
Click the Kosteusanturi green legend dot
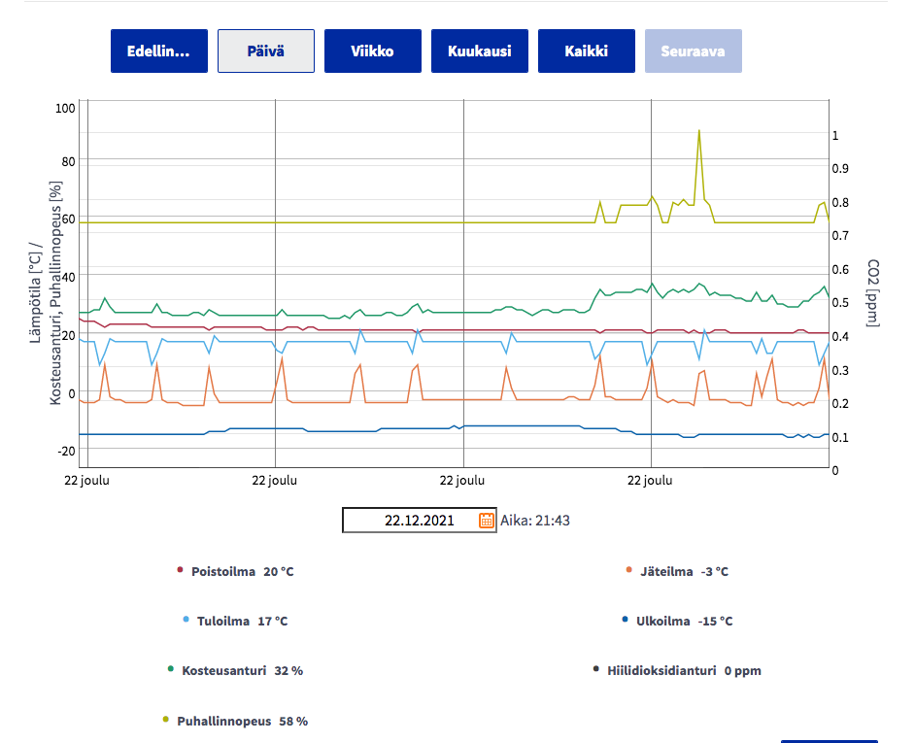point(171,669)
